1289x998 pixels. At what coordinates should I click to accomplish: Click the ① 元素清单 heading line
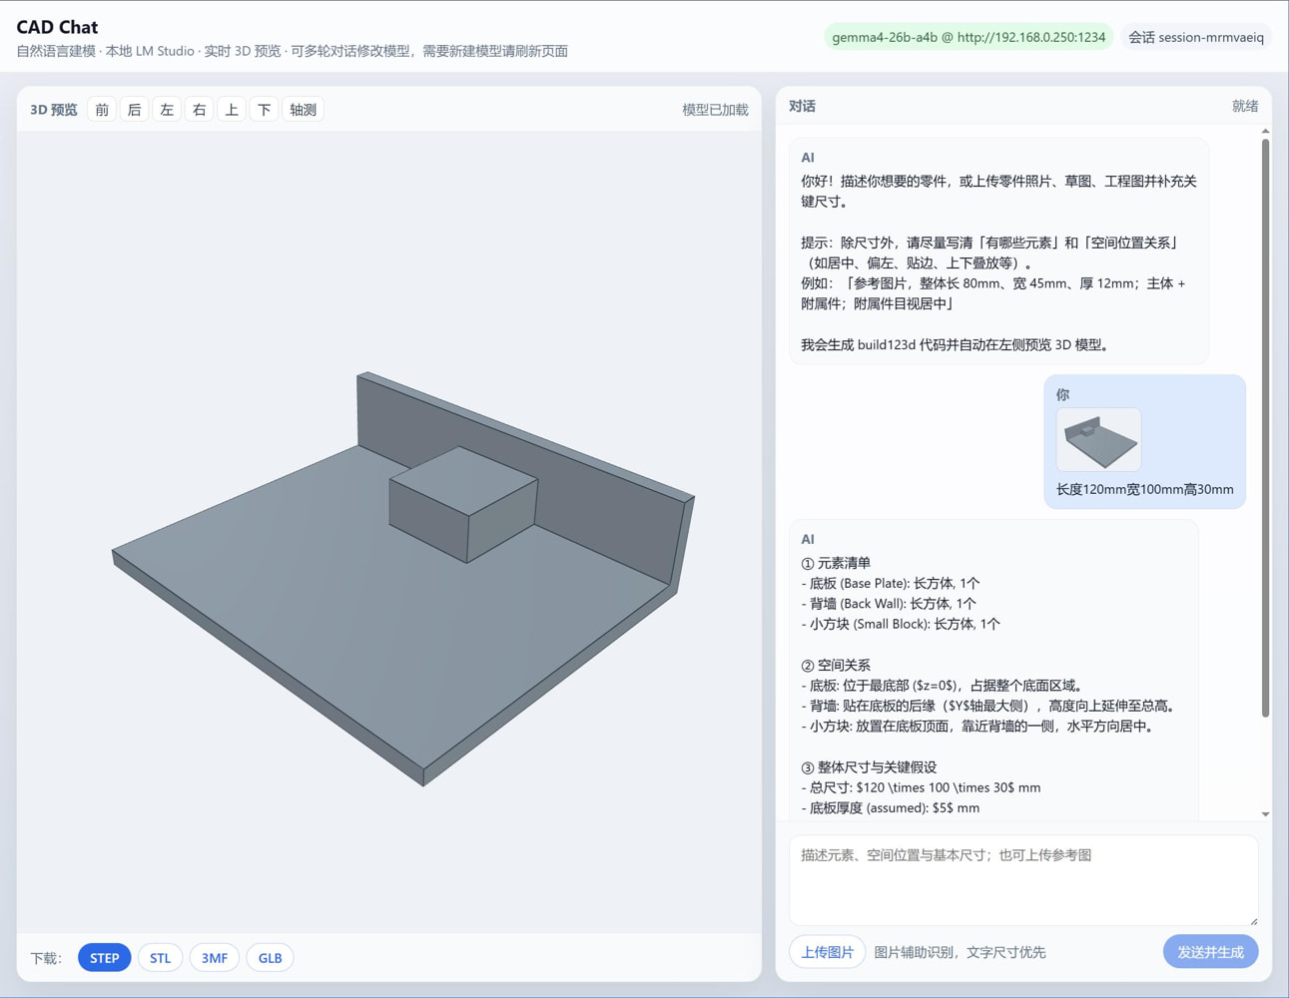836,563
